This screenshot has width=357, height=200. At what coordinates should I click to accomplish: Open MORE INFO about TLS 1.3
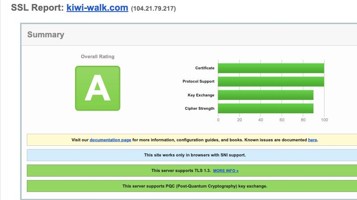point(226,171)
